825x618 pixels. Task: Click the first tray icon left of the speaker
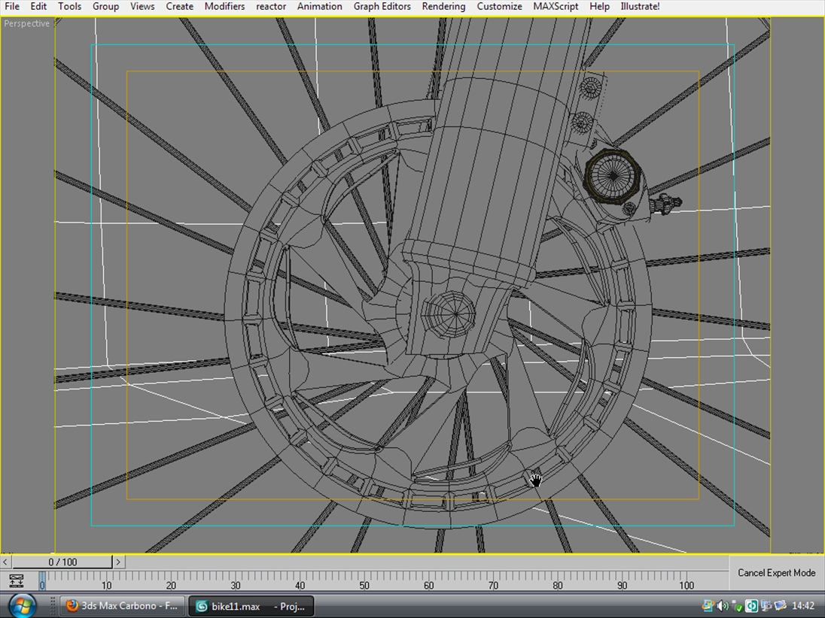pyautogui.click(x=708, y=606)
